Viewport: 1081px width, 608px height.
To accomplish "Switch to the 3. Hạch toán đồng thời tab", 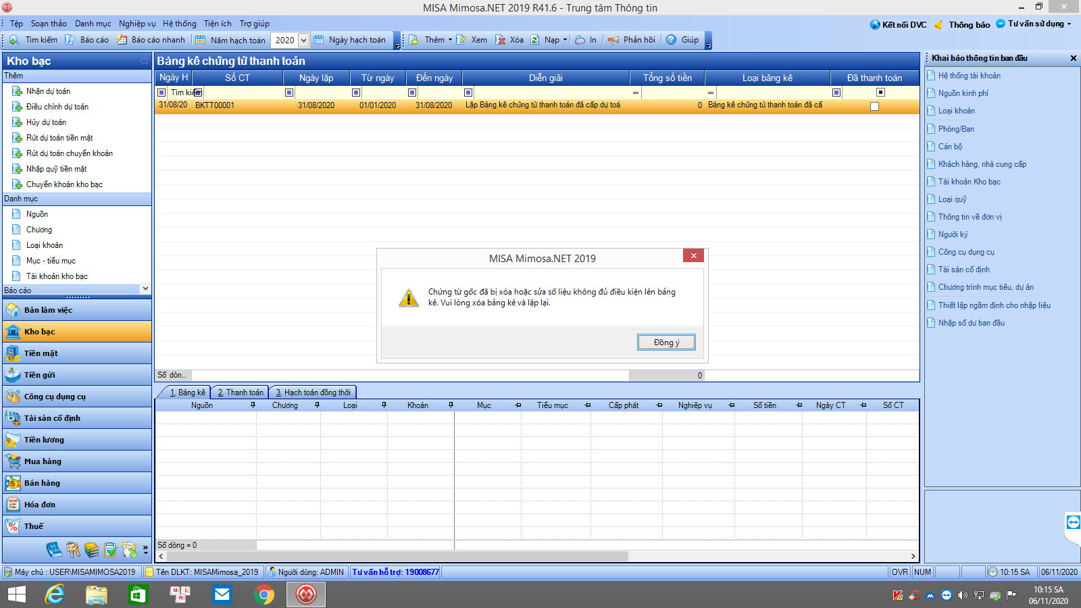I will pos(313,392).
